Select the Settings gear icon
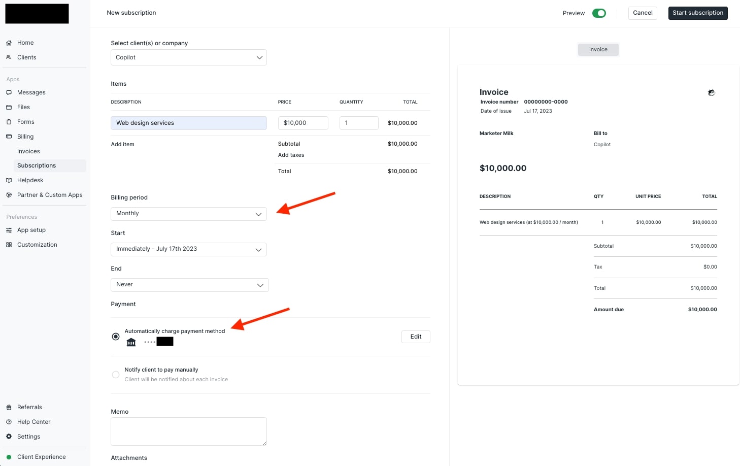This screenshot has width=740, height=466. click(x=9, y=437)
